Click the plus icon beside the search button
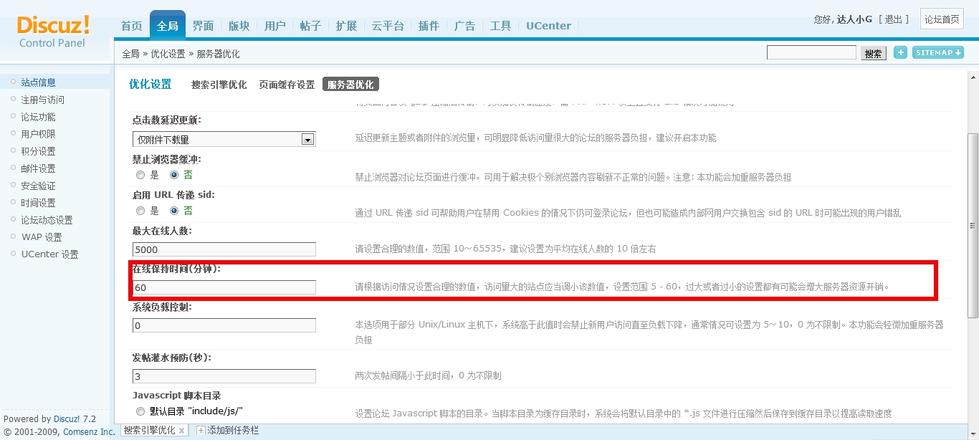Image resolution: width=979 pixels, height=440 pixels. [900, 52]
